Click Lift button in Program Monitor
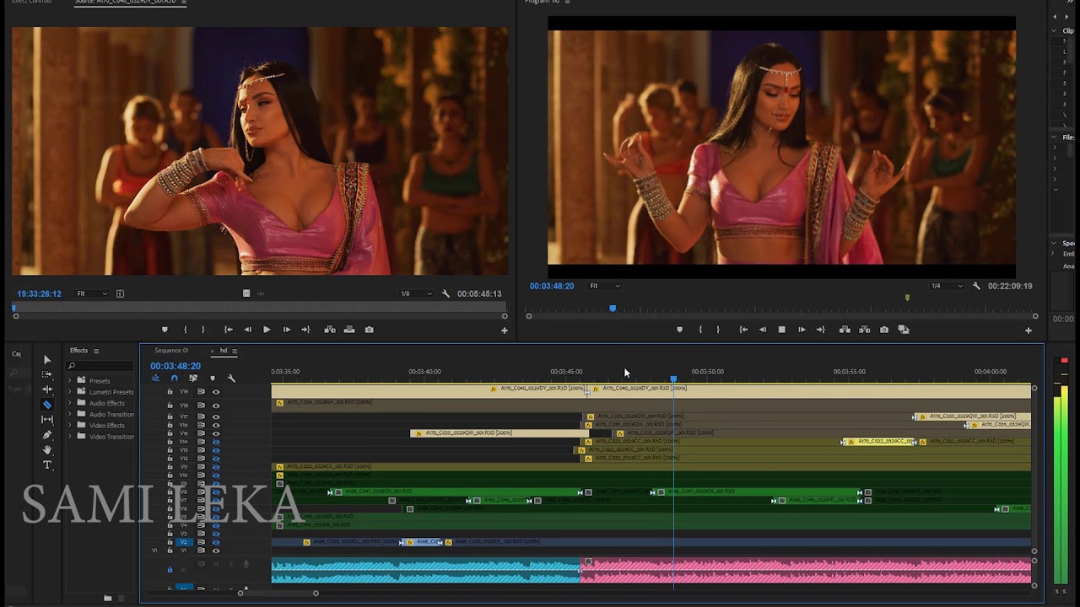This screenshot has height=607, width=1080. [845, 330]
